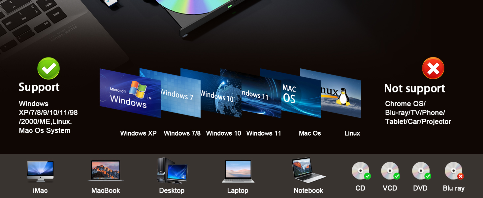483x198 pixels.
Task: Click the Desktop tower PC icon
Action: point(172,171)
